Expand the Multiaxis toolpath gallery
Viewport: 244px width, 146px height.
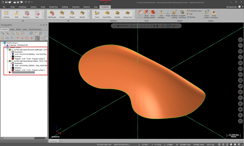coord(134,17)
